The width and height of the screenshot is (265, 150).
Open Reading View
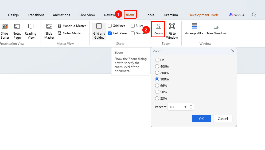tap(31, 31)
